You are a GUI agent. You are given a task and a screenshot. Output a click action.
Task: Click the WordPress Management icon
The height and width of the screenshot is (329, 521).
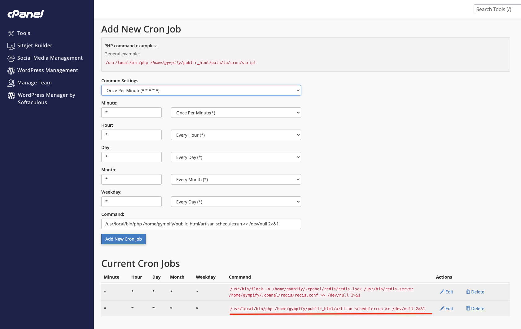pos(11,71)
